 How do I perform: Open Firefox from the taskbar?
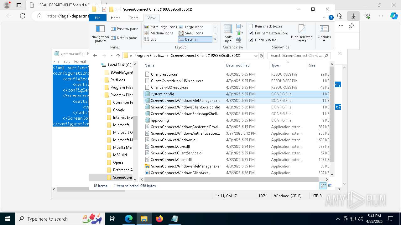click(x=159, y=219)
